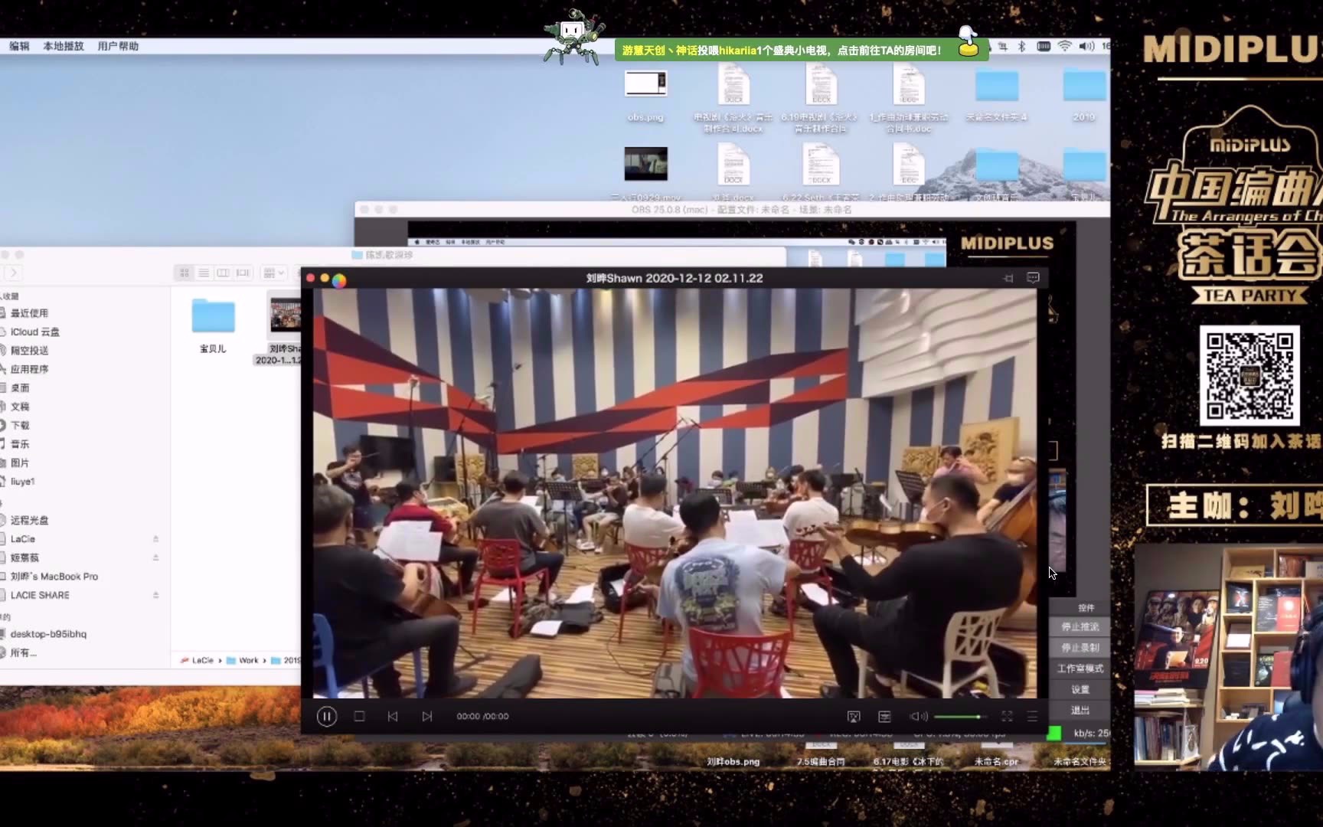Select desktop-b95ibhq network location
Viewport: 1323px width, 827px height.
[48, 634]
